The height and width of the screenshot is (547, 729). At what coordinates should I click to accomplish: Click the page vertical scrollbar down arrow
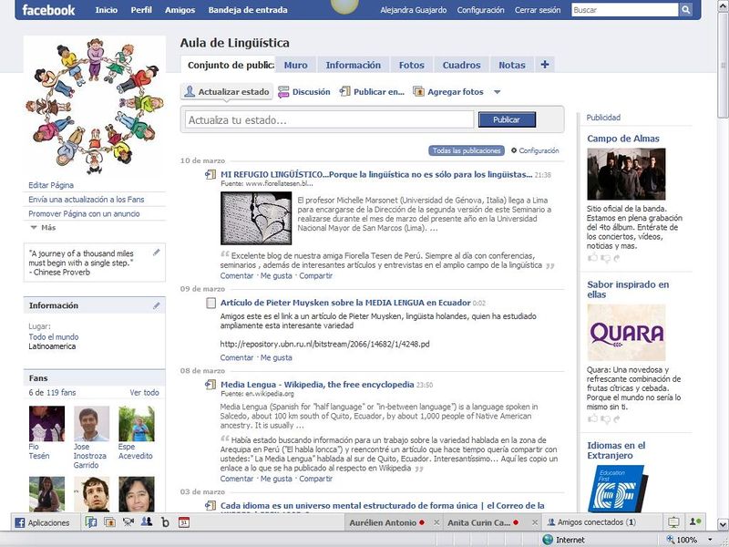point(723,525)
